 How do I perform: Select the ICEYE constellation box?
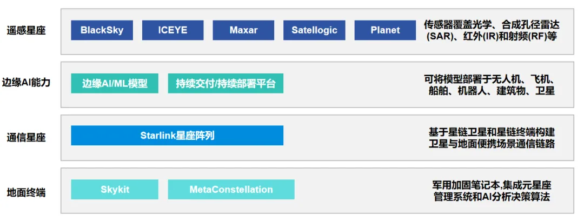tap(172, 30)
